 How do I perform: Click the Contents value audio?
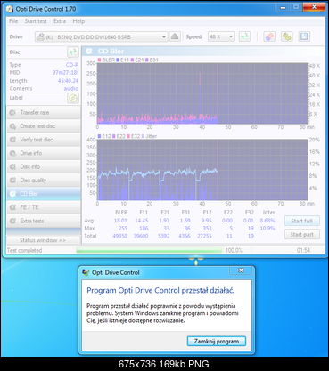(71, 89)
